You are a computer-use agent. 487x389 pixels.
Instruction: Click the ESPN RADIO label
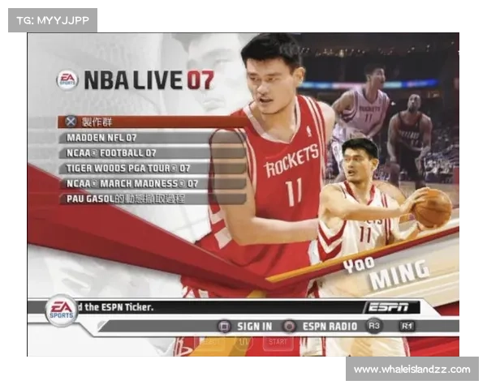click(x=330, y=327)
